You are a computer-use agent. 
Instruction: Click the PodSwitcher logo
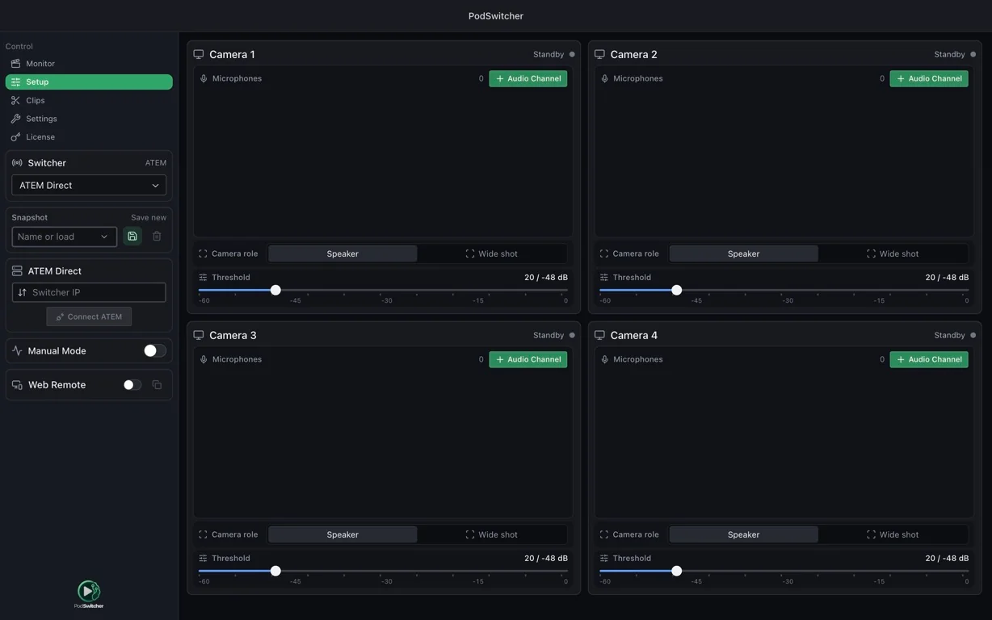click(89, 594)
